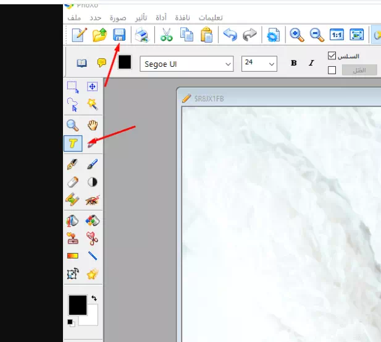This screenshot has width=381, height=342.
Task: Pick the magic wand tool
Action: (93, 105)
